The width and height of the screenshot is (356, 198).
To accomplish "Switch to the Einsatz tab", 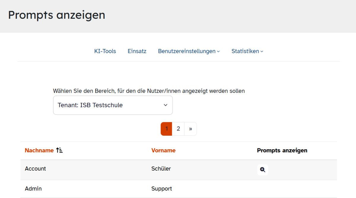I will pyautogui.click(x=137, y=51).
